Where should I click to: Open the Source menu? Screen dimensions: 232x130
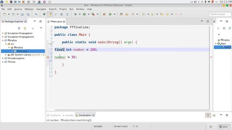click(x=18, y=9)
